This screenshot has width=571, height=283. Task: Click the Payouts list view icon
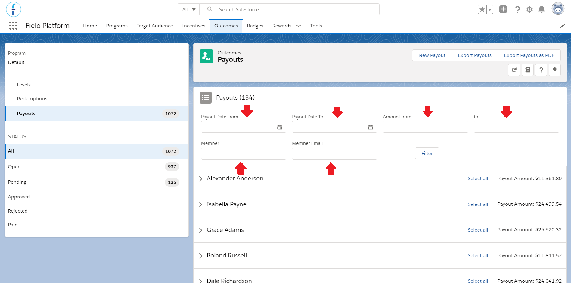pos(206,98)
